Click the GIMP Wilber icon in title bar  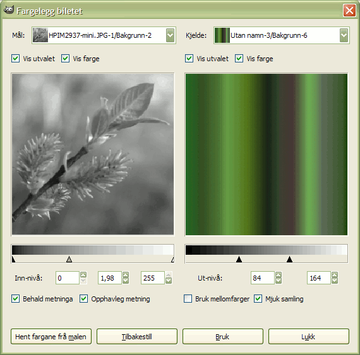[9, 10]
